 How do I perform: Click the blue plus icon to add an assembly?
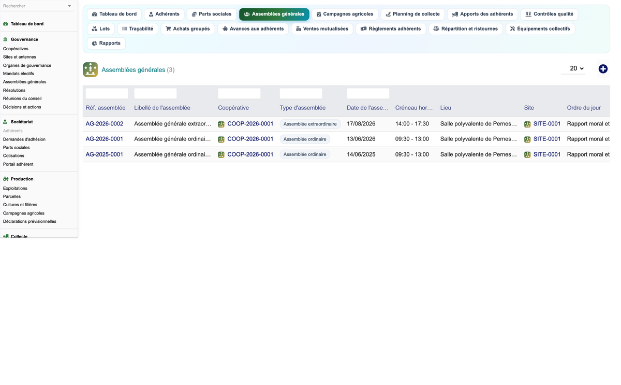(x=603, y=69)
